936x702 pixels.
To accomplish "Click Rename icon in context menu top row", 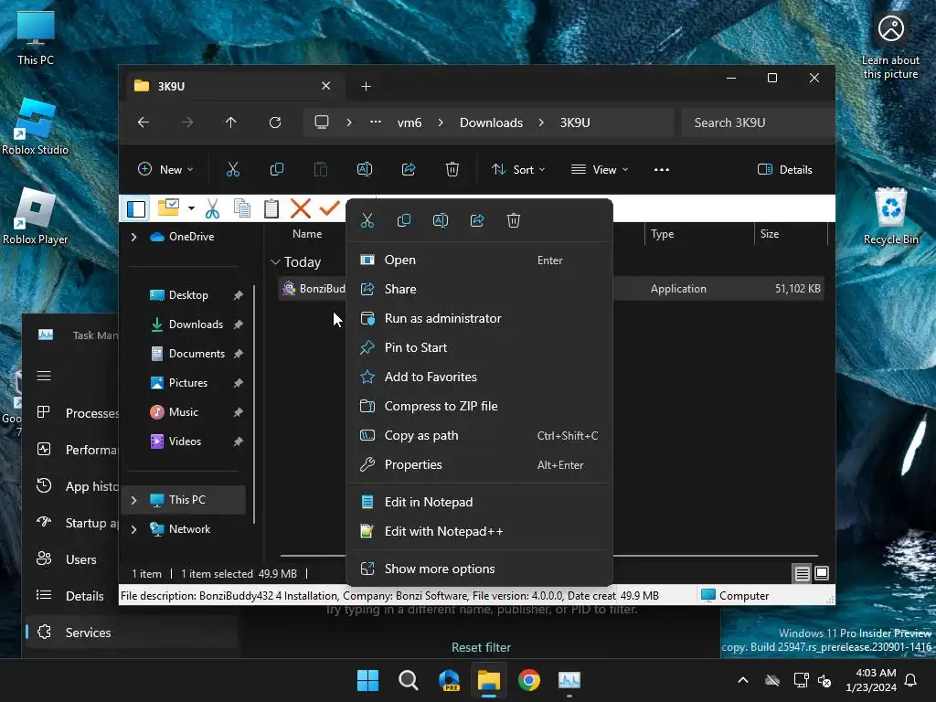I will (441, 220).
